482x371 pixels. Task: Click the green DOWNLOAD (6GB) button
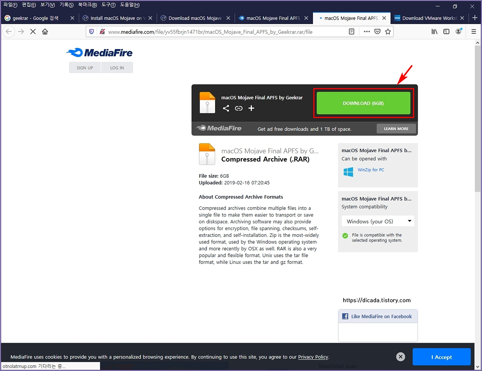(x=363, y=103)
